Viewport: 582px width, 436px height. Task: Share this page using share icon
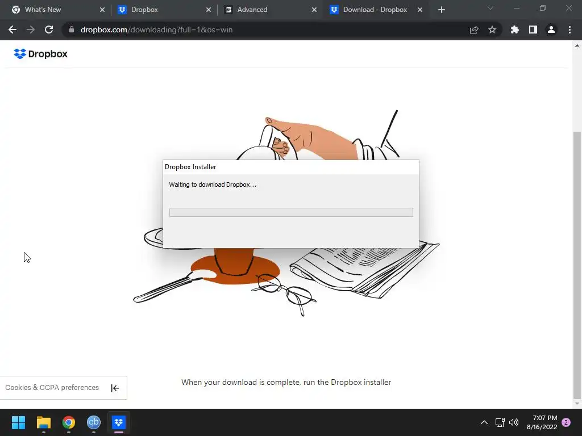(474, 30)
